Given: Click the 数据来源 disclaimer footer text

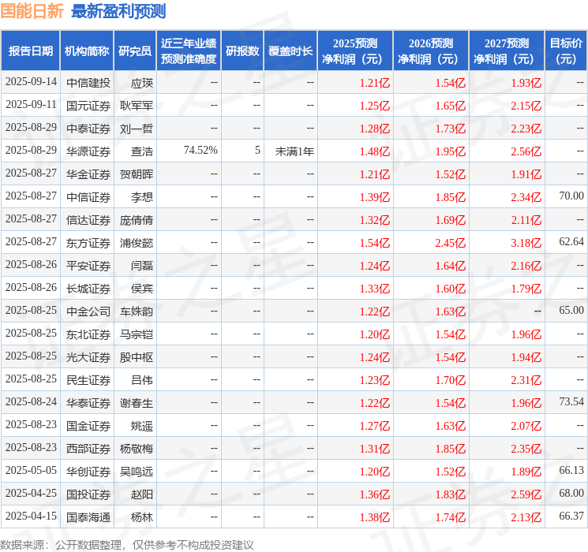Looking at the screenshot, I should coord(127,544).
